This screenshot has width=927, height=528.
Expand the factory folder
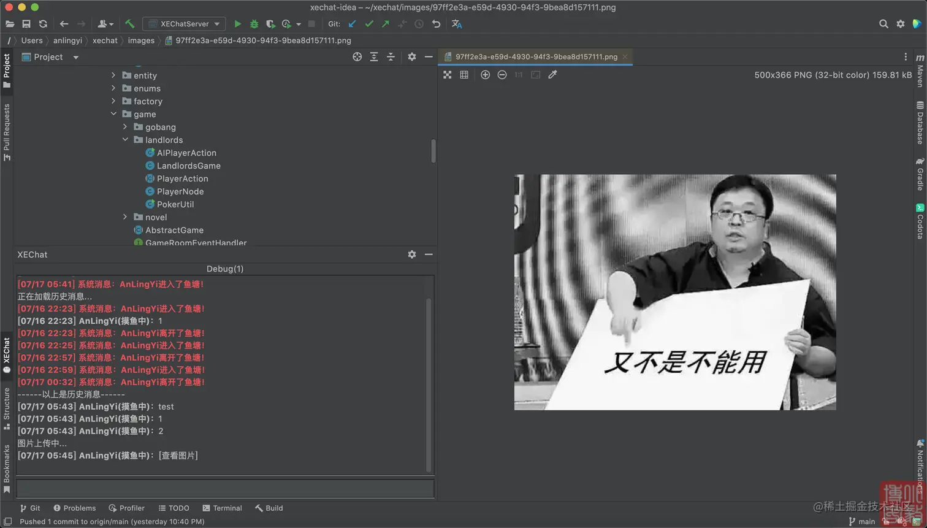[x=113, y=101]
